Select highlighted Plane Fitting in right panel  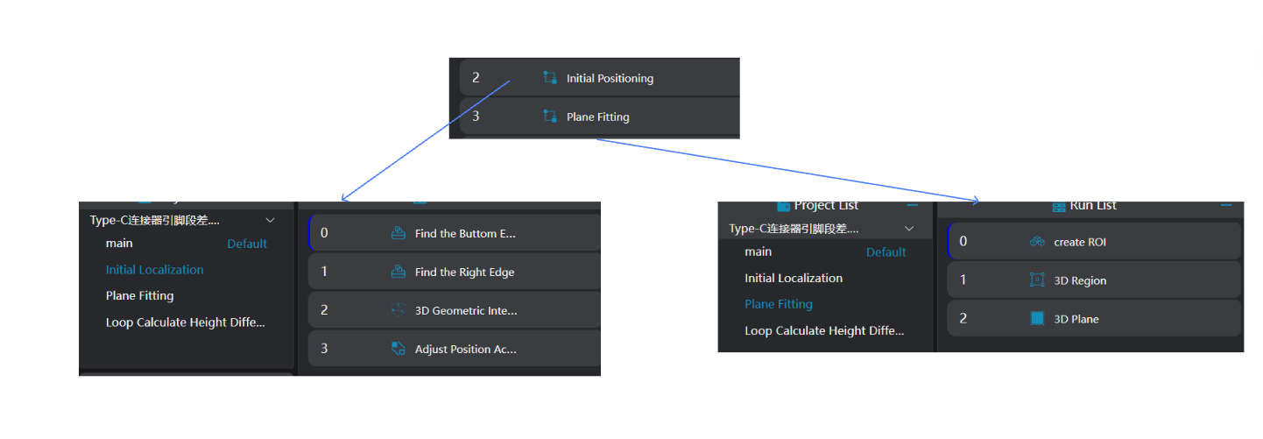pos(778,304)
